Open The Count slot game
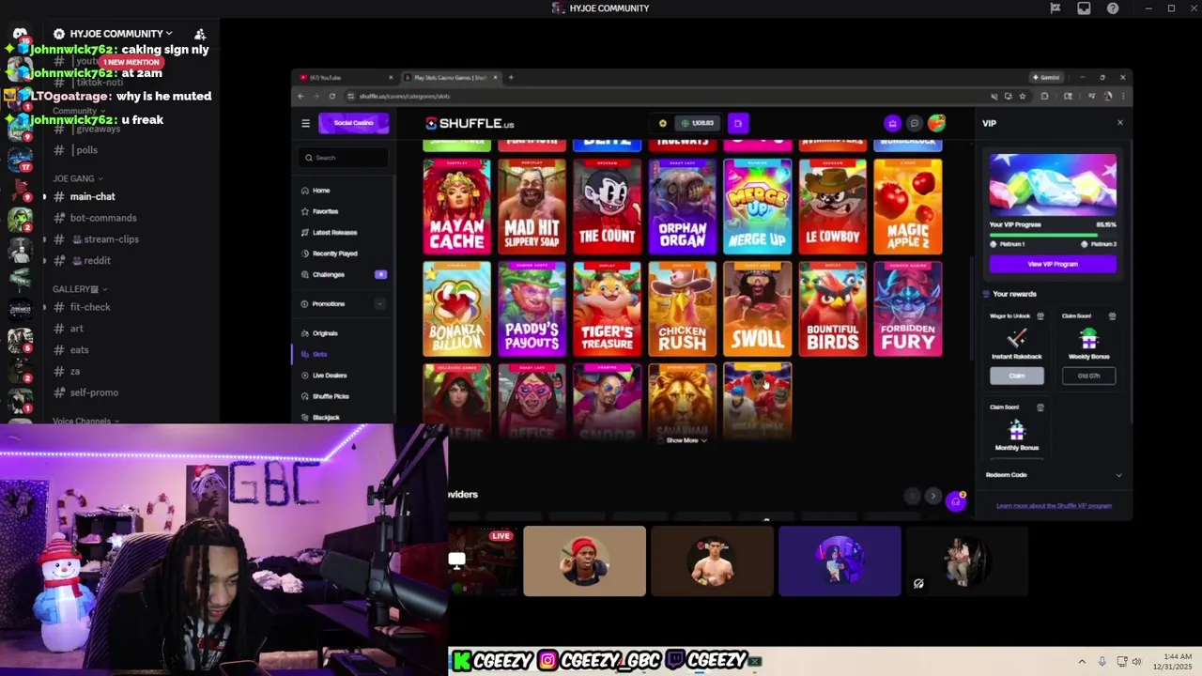 point(608,207)
